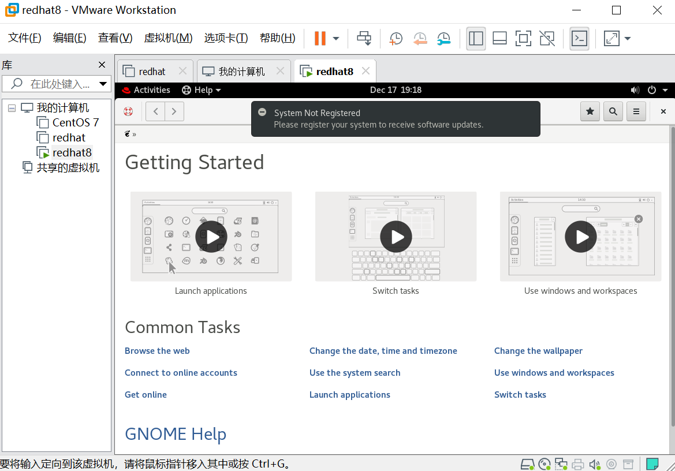Open Use the system search link
The width and height of the screenshot is (675, 471).
pyautogui.click(x=355, y=373)
